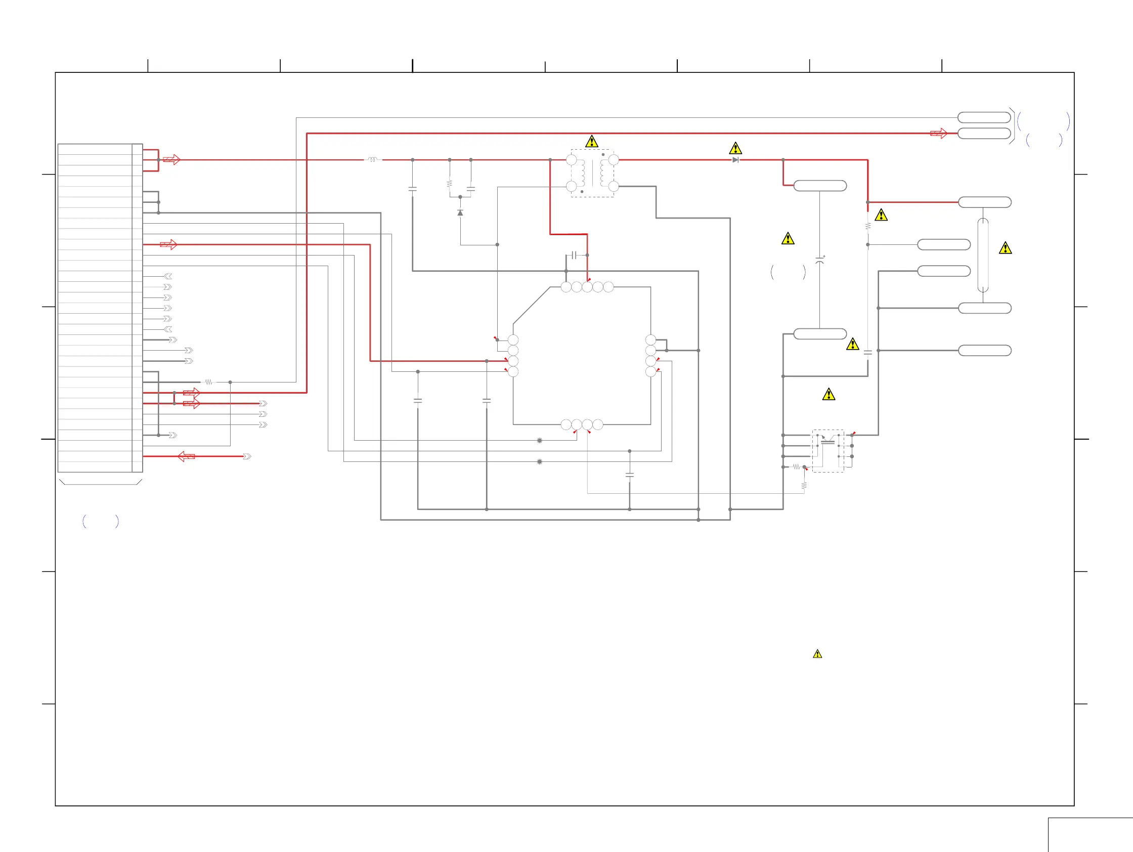
Task: Select the bottom-most pill-shaped terminal on right side
Action: [984, 351]
